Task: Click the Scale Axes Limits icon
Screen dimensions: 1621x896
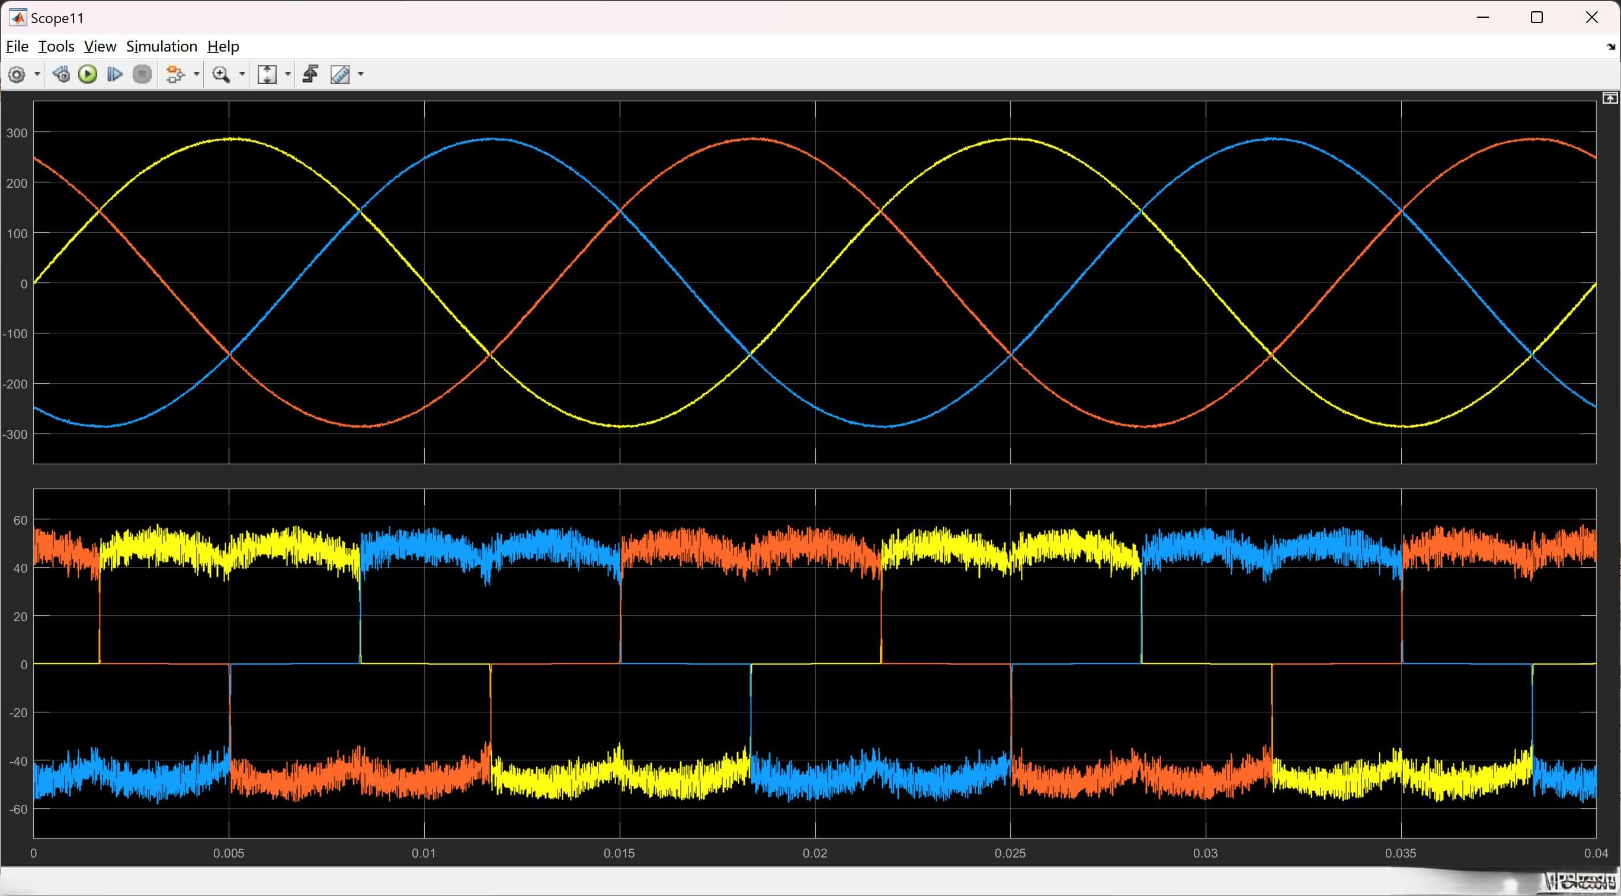Action: [267, 74]
